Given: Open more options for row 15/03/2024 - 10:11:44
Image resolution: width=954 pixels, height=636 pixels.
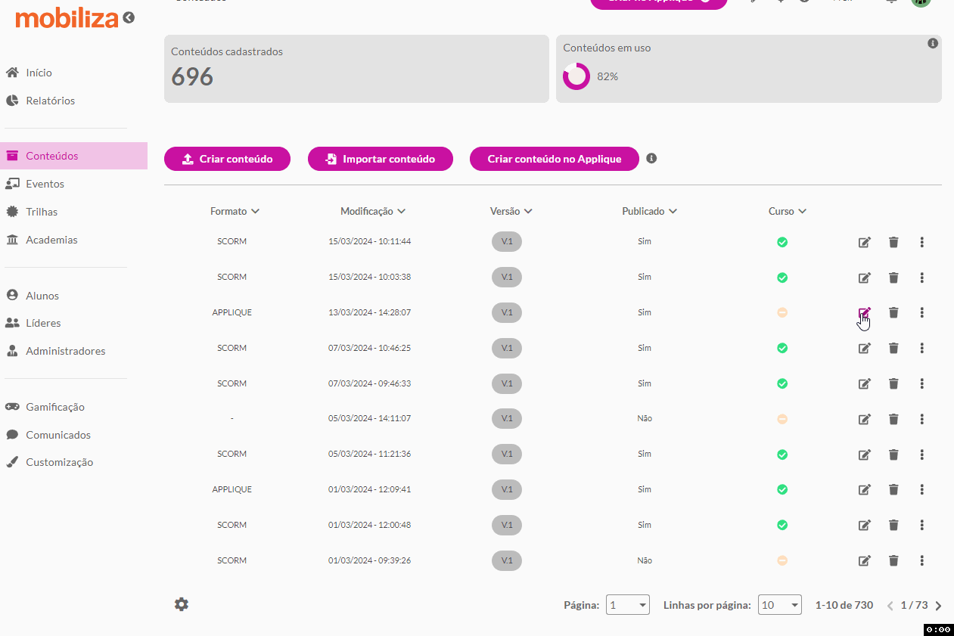Looking at the screenshot, I should click(921, 242).
